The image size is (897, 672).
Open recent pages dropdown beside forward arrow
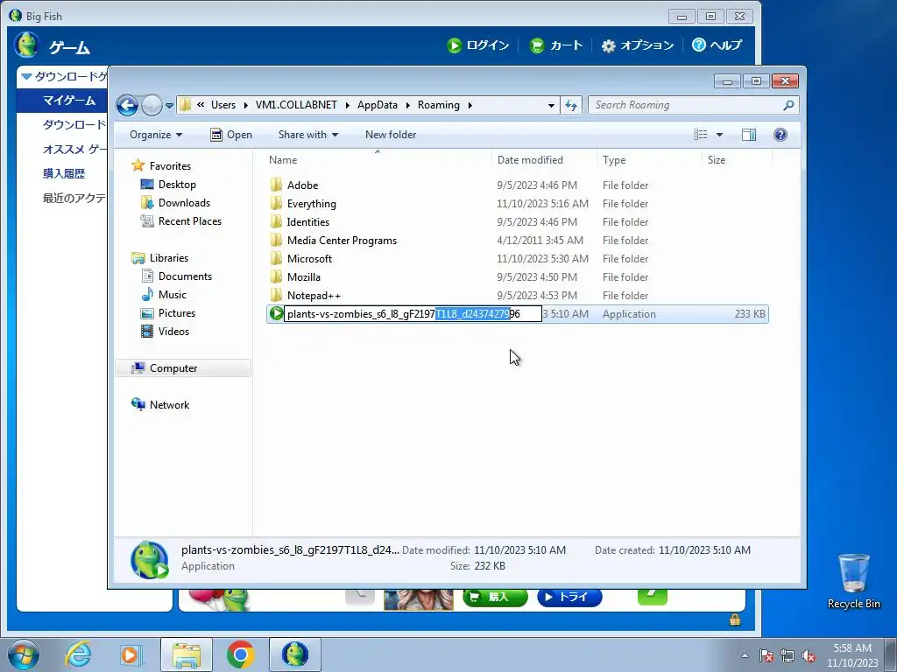(x=169, y=106)
